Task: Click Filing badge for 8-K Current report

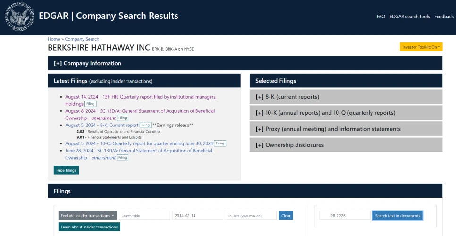Action: coord(145,125)
